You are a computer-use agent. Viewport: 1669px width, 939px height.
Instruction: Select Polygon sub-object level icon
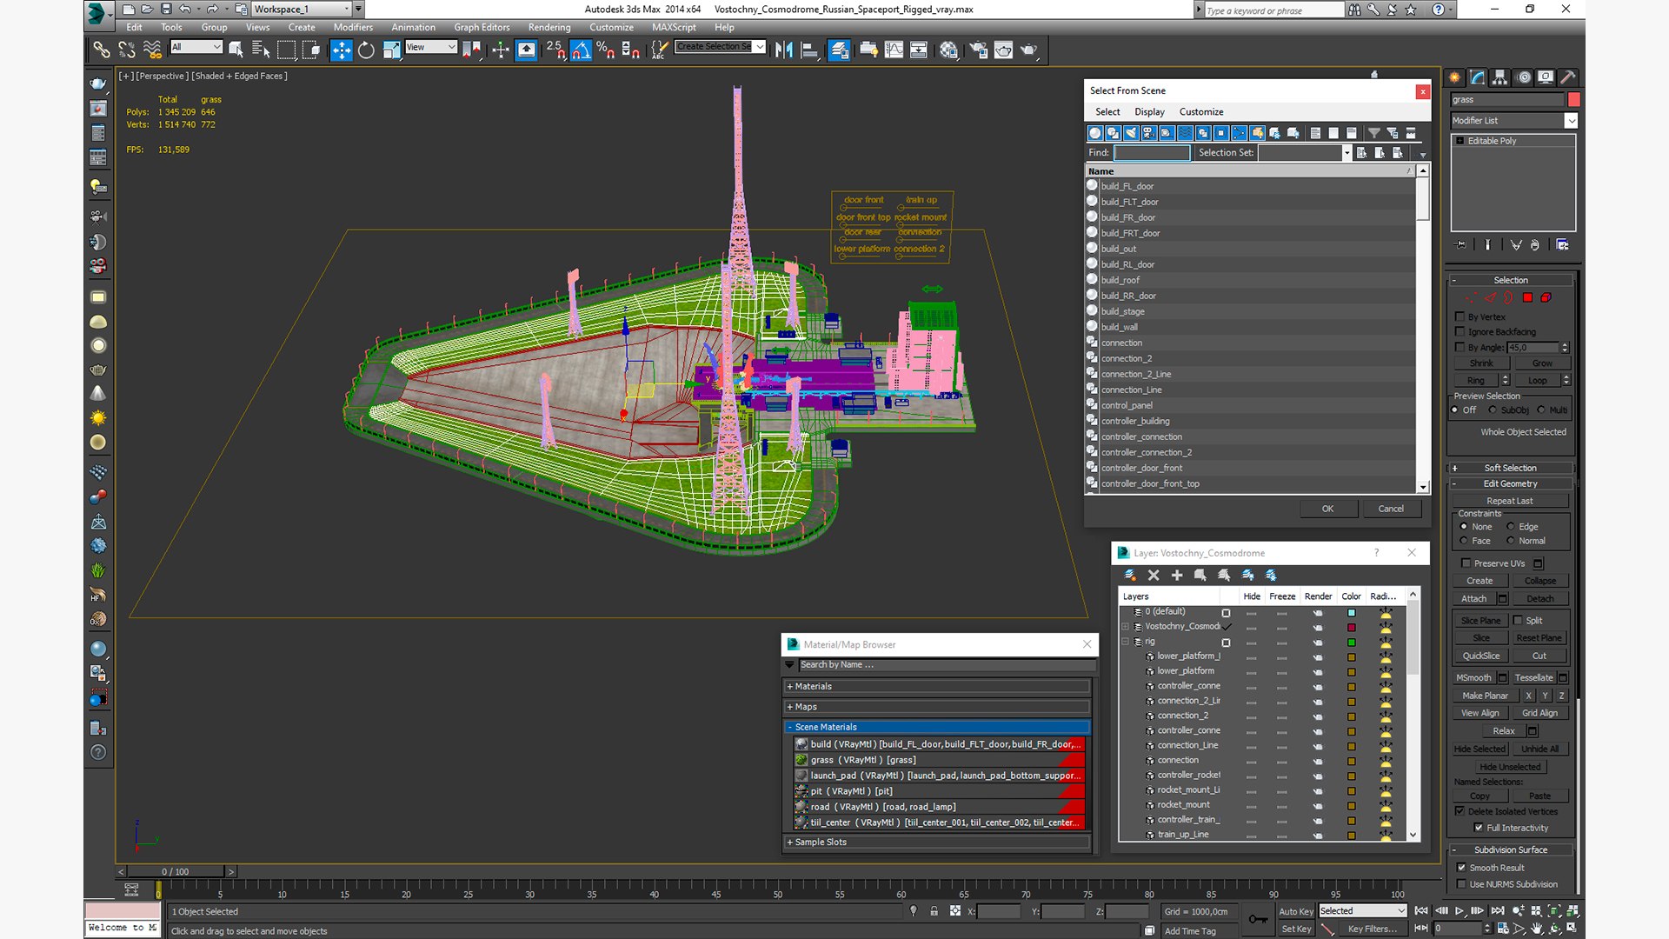(x=1527, y=297)
